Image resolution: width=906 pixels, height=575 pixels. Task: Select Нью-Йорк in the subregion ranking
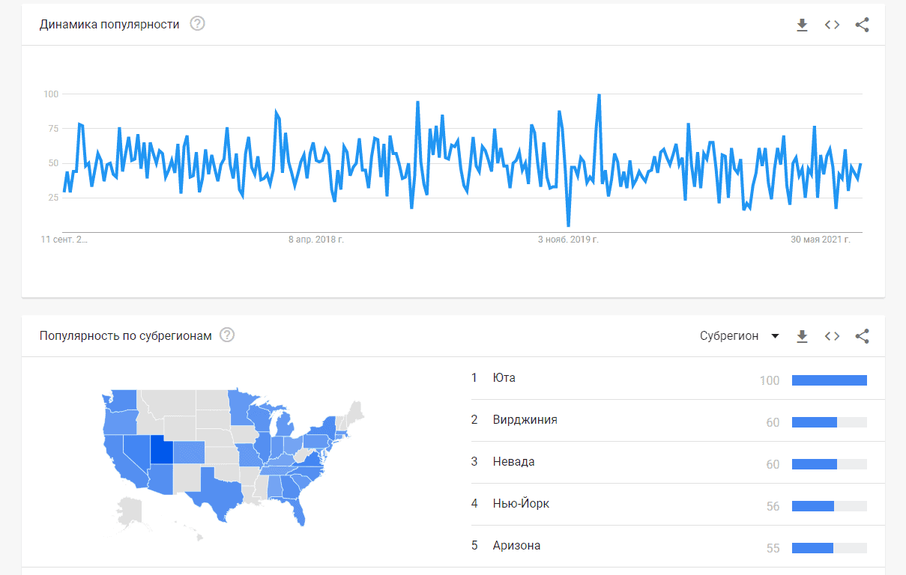tap(521, 504)
